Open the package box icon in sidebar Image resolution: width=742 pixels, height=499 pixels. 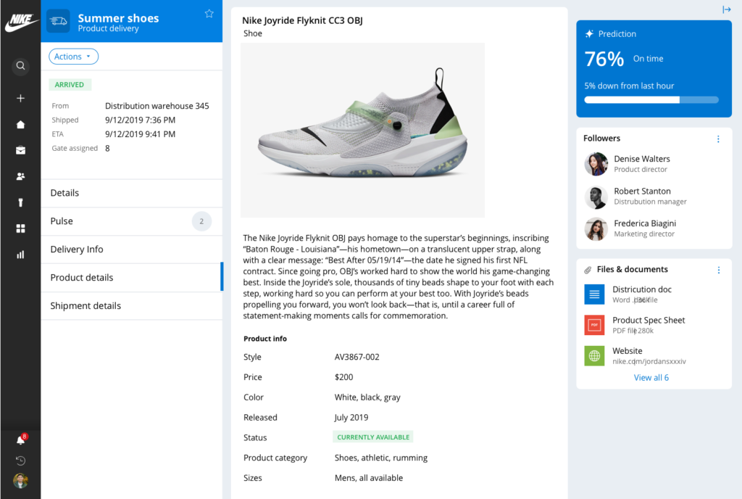(x=20, y=150)
